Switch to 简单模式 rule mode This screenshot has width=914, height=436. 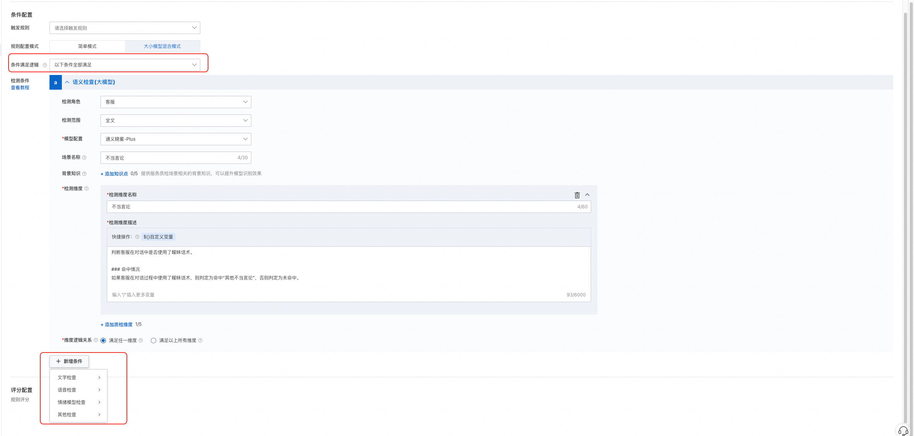tap(87, 46)
